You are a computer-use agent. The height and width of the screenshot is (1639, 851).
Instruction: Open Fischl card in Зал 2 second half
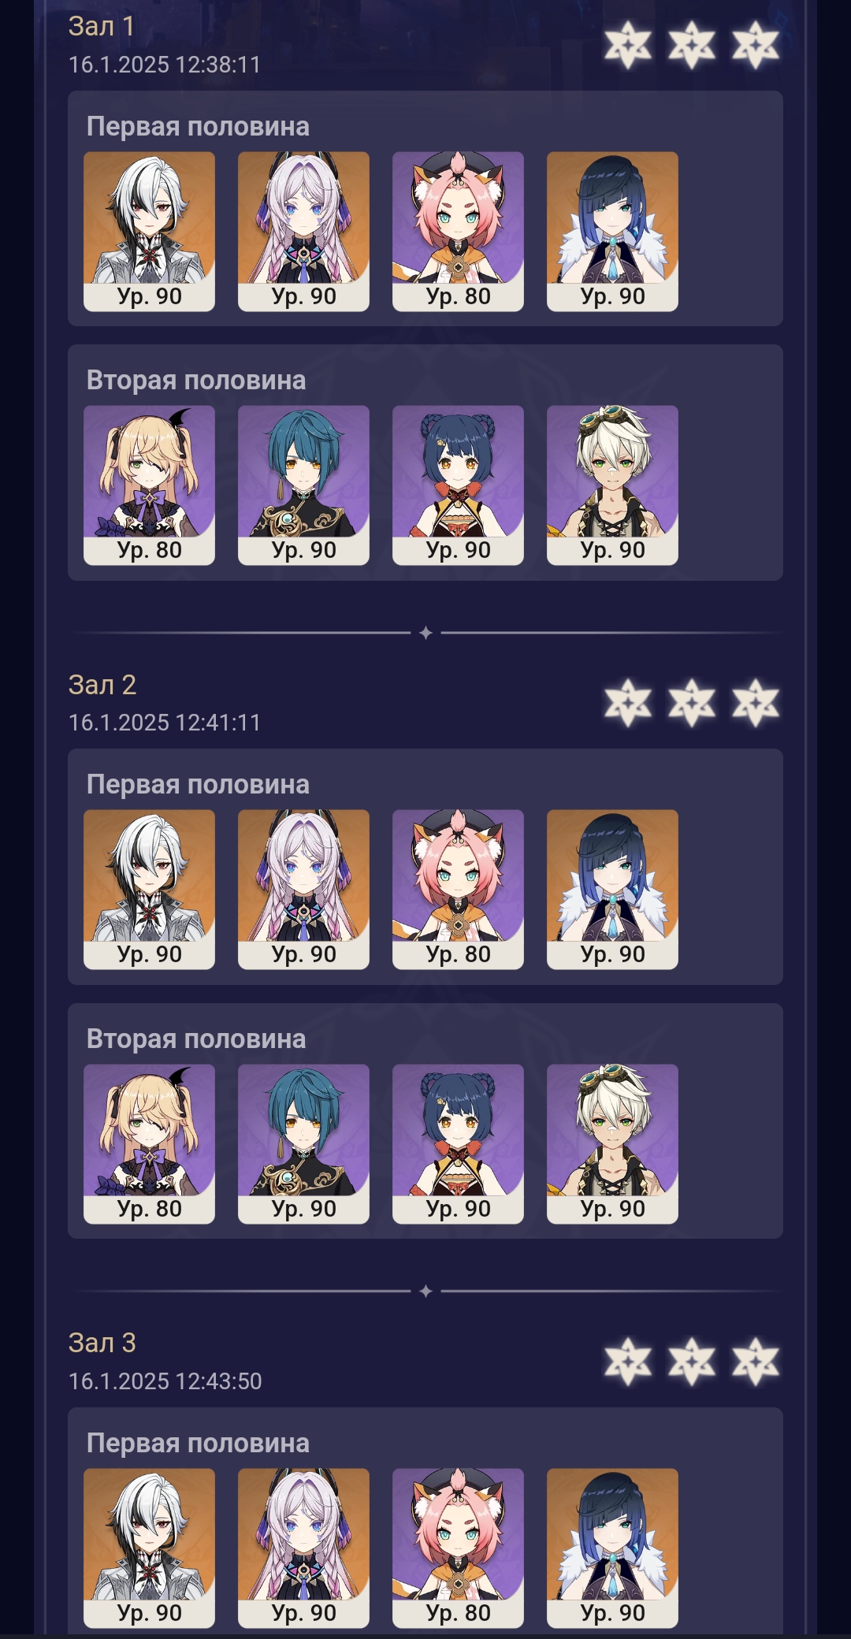coord(149,1143)
